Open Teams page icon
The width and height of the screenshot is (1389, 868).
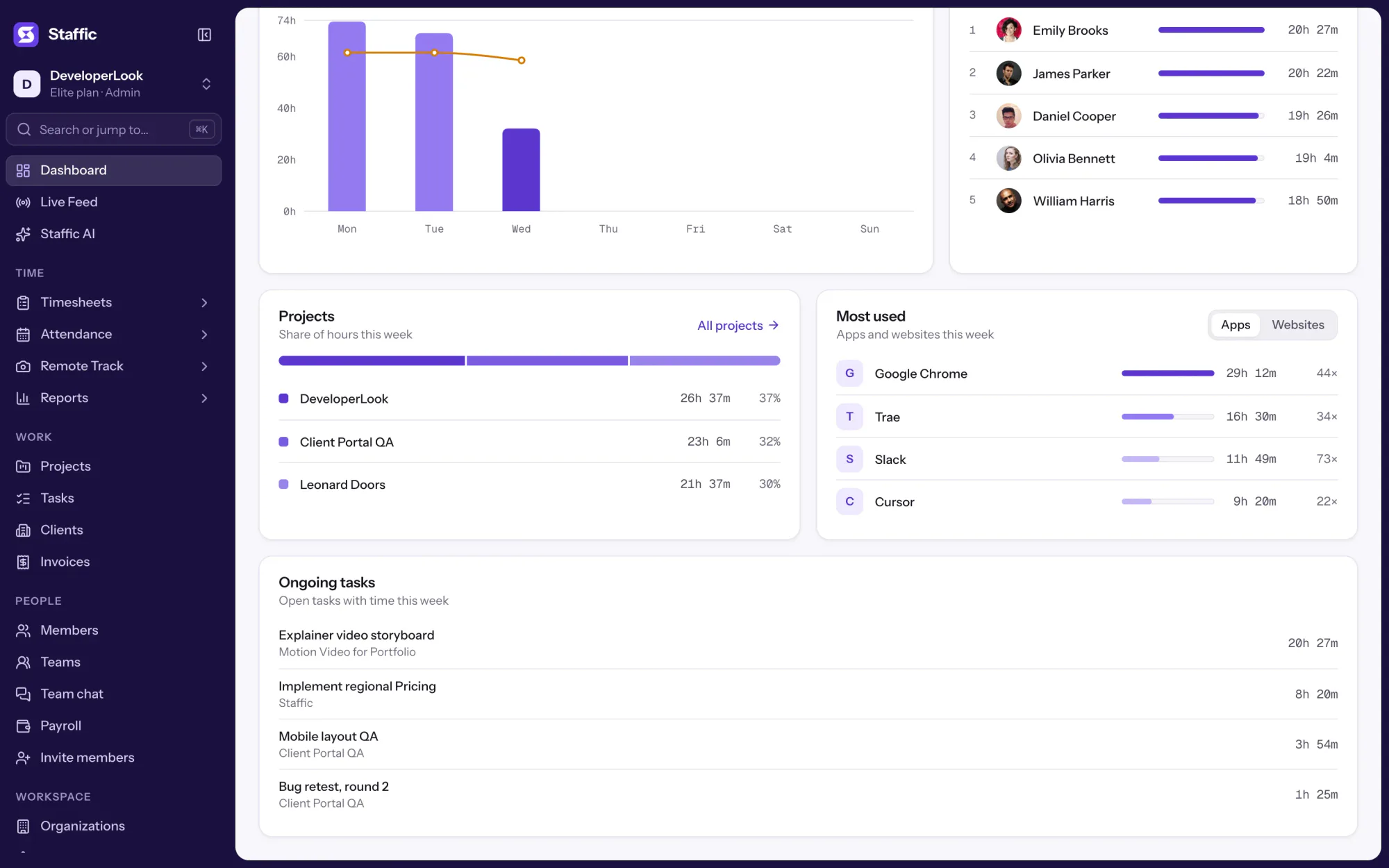point(23,662)
